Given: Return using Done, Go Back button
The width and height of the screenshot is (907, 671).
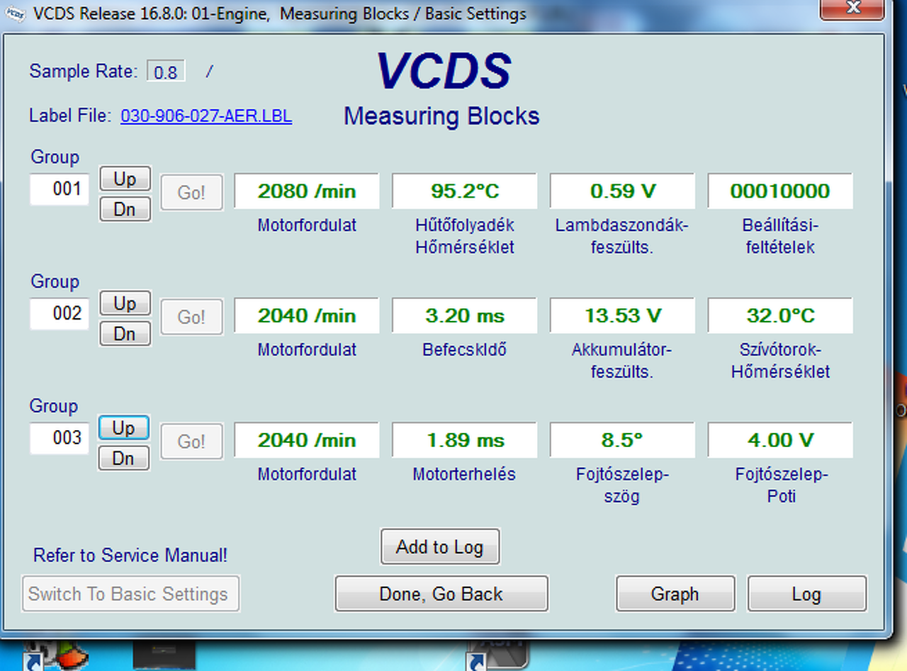Looking at the screenshot, I should 441,594.
